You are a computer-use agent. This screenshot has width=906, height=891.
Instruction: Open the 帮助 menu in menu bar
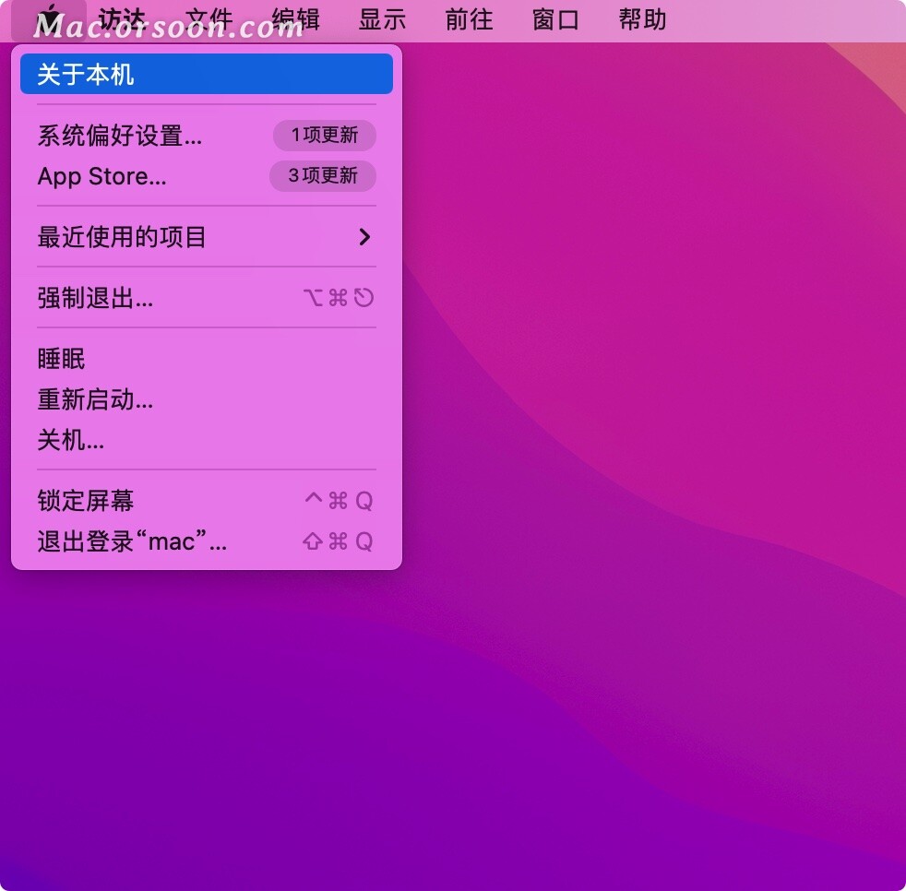(642, 19)
